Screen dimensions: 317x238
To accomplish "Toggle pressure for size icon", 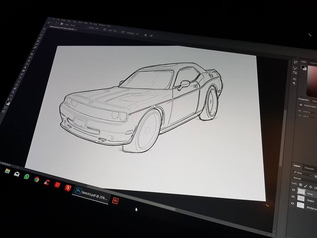I will point(151,36).
